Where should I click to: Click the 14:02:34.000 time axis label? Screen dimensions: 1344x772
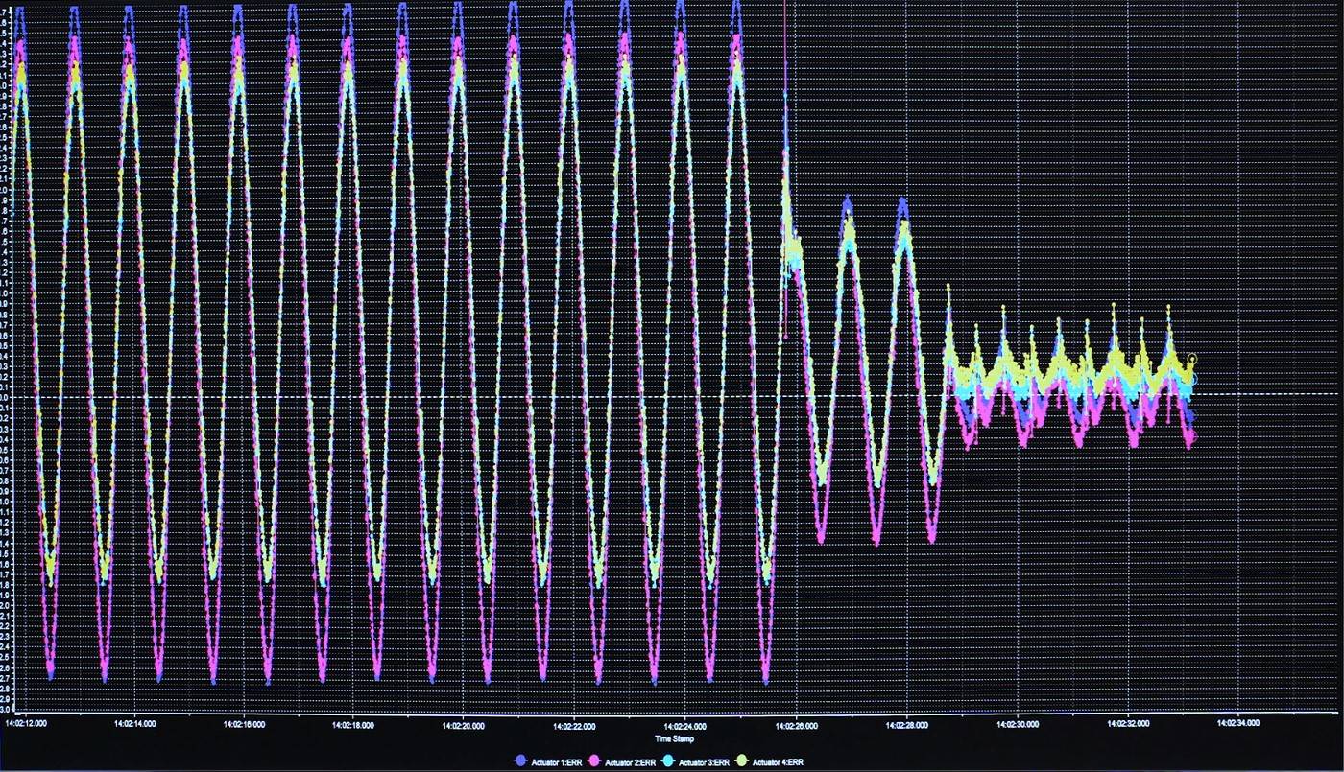[1237, 726]
